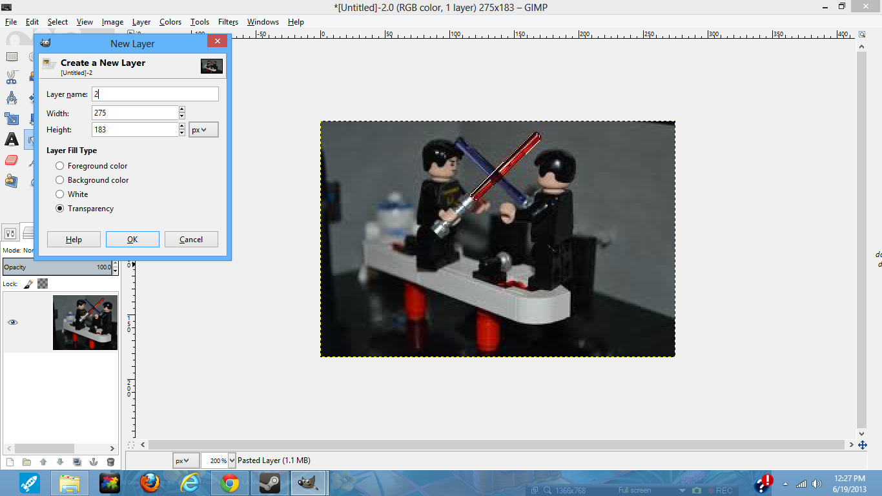The height and width of the screenshot is (496, 882).
Task: Click Help in New Layer dialog
Action: [74, 240]
